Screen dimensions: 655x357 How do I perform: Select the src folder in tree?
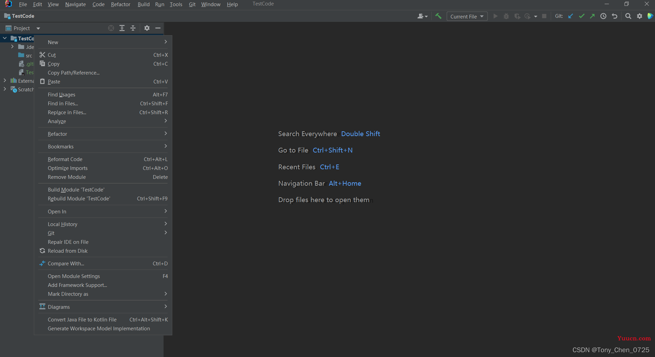point(25,55)
